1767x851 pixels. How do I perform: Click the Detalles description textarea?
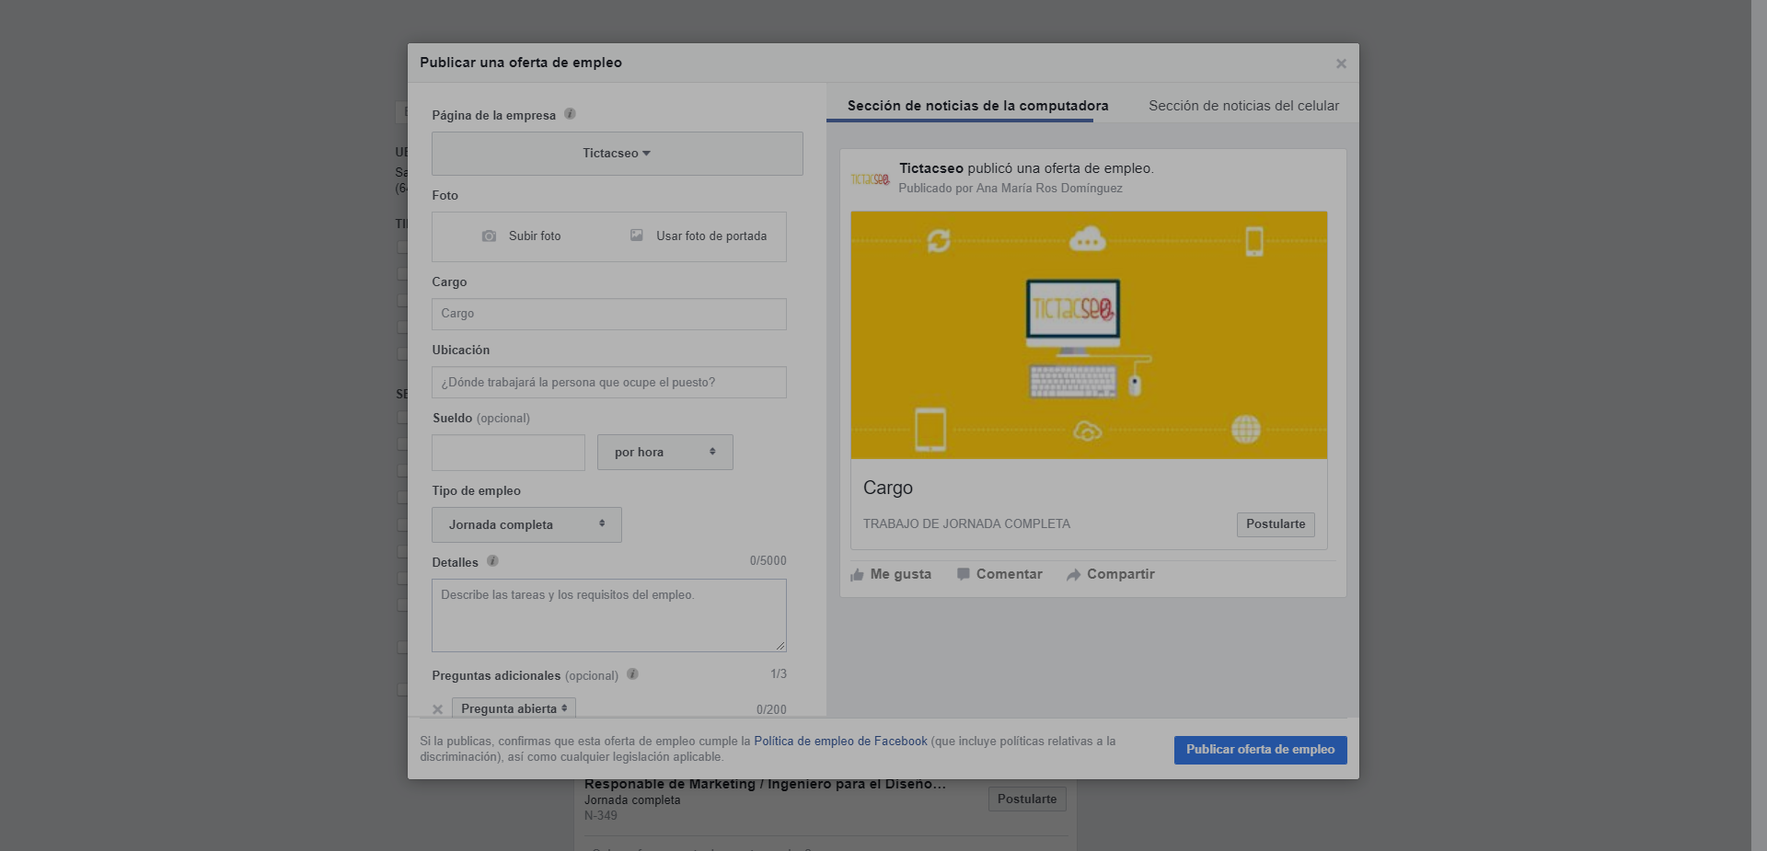[608, 615]
